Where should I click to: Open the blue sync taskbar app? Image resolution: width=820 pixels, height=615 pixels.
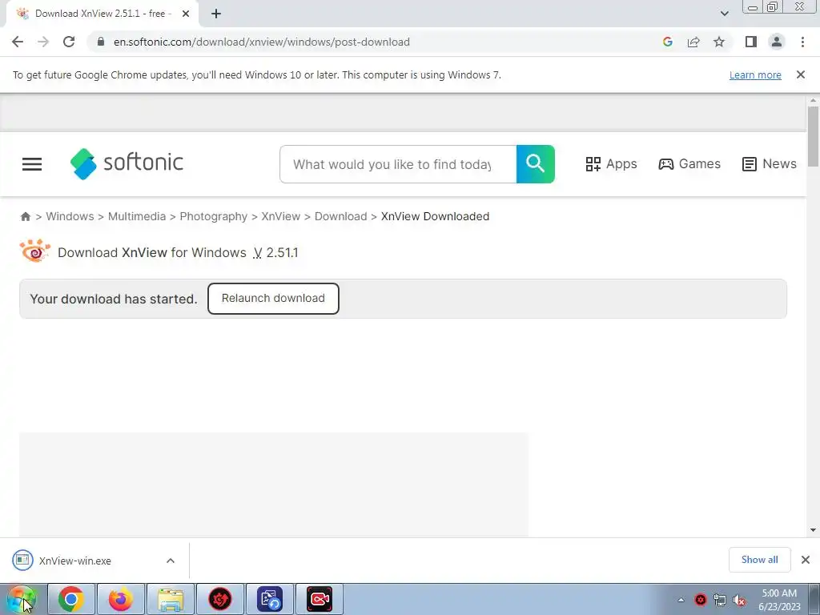click(270, 599)
